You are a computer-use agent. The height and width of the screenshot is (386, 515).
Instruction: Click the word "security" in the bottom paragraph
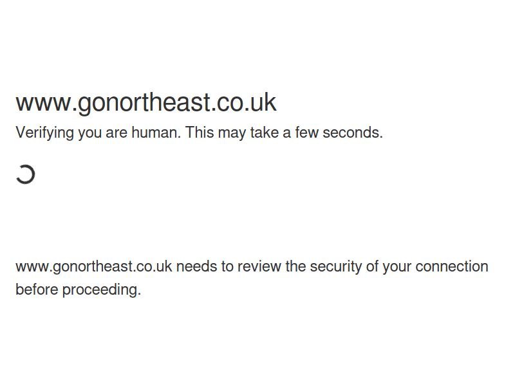pos(335,266)
